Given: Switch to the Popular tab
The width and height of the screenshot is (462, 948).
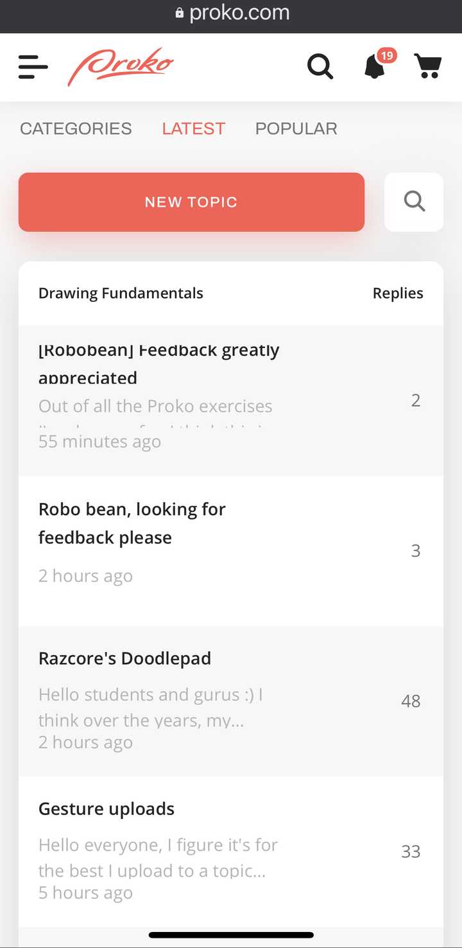Looking at the screenshot, I should point(296,128).
